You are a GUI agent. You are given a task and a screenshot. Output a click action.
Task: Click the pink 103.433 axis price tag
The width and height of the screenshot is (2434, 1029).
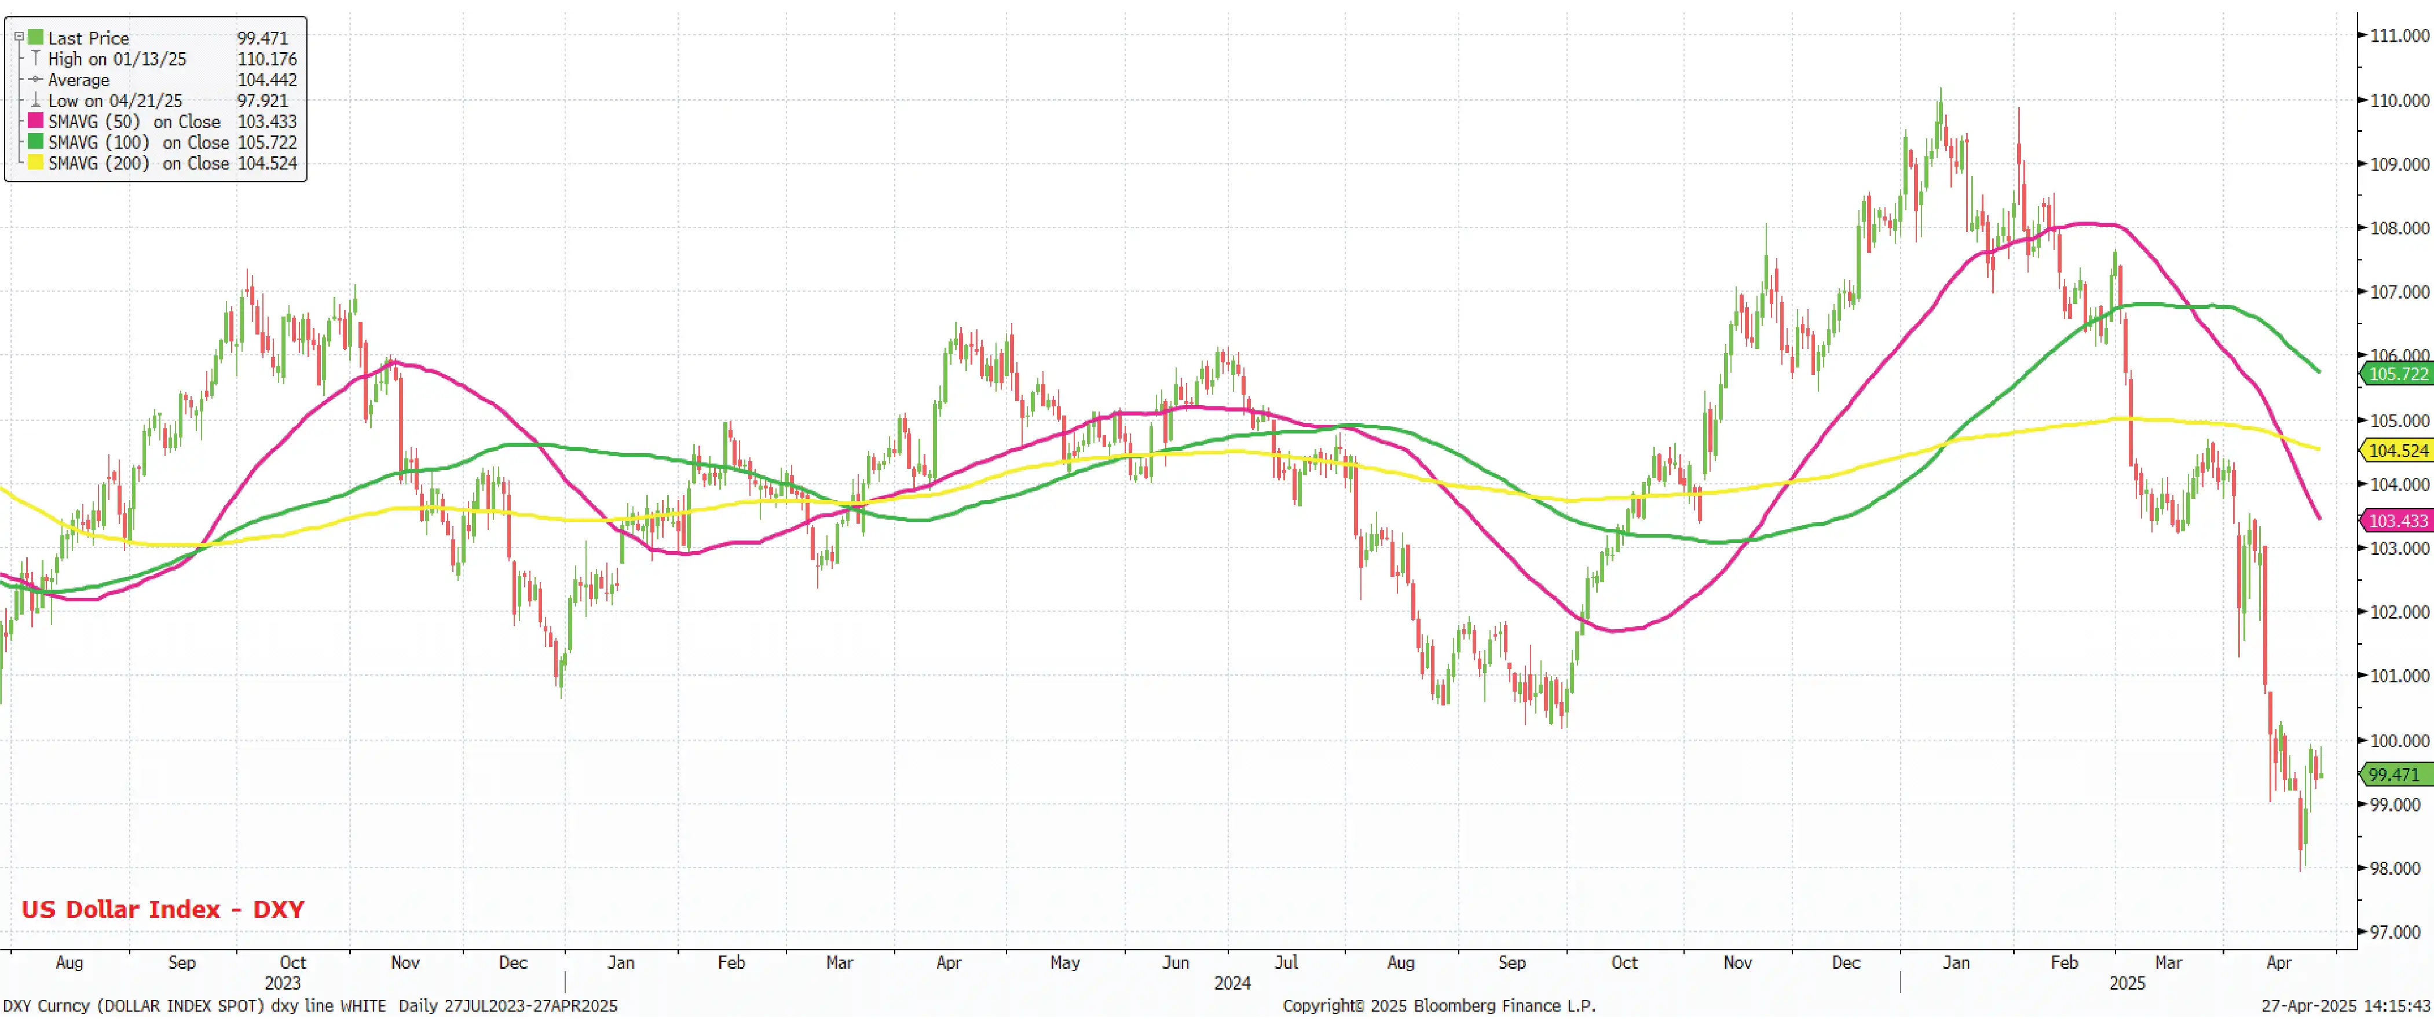2397,521
